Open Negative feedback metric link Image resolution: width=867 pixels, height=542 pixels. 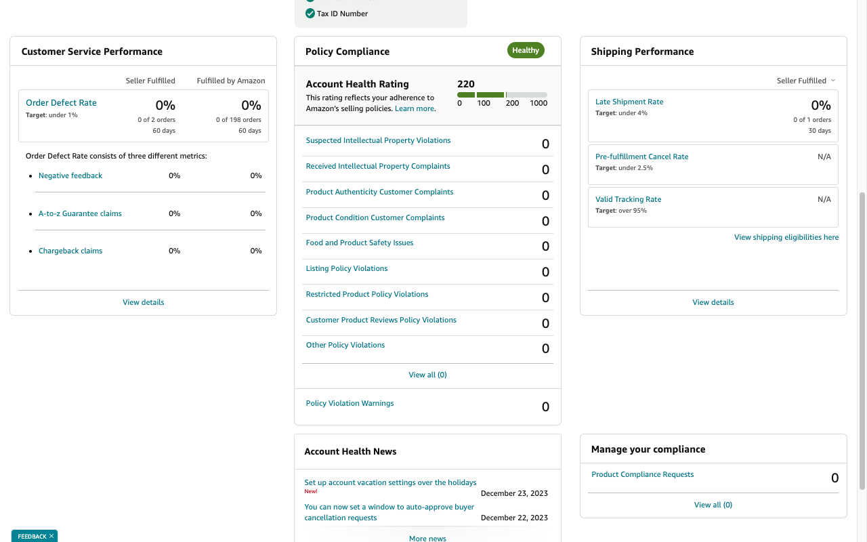coord(70,175)
